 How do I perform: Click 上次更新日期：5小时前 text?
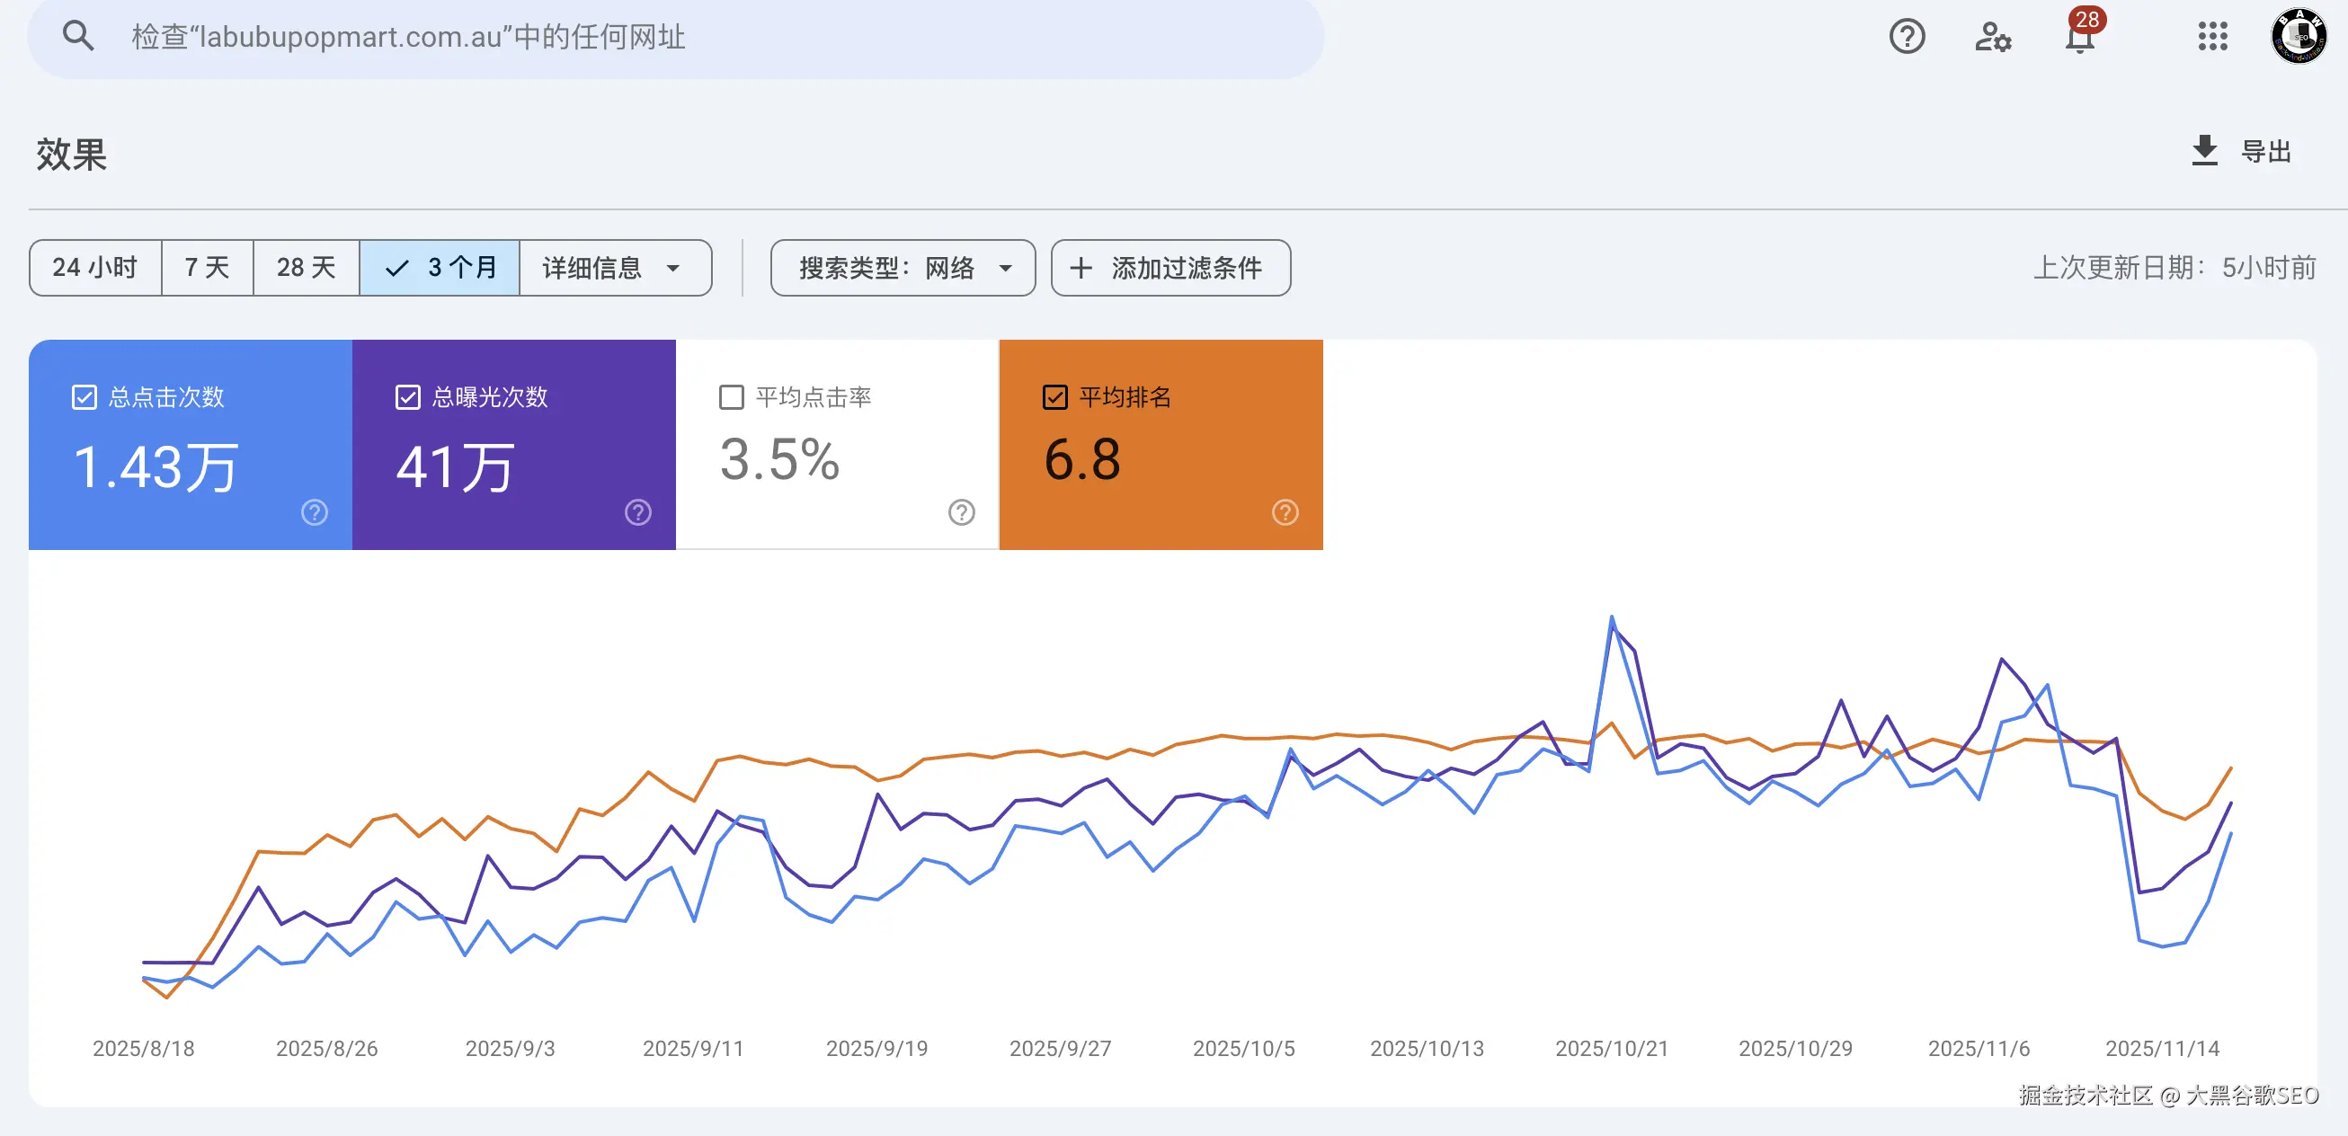coord(2175,268)
